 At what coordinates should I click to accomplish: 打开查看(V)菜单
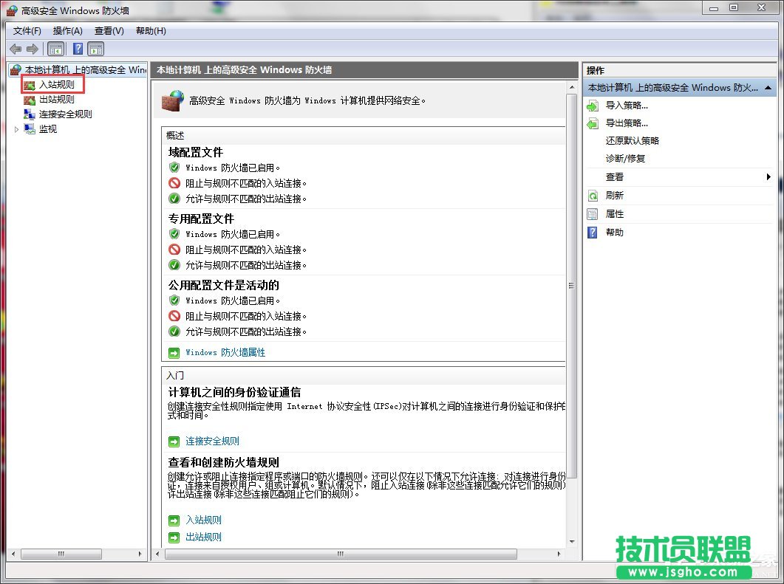(x=108, y=30)
